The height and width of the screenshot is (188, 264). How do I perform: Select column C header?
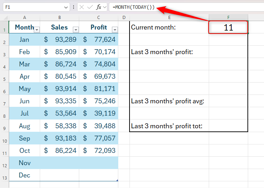pos(99,18)
